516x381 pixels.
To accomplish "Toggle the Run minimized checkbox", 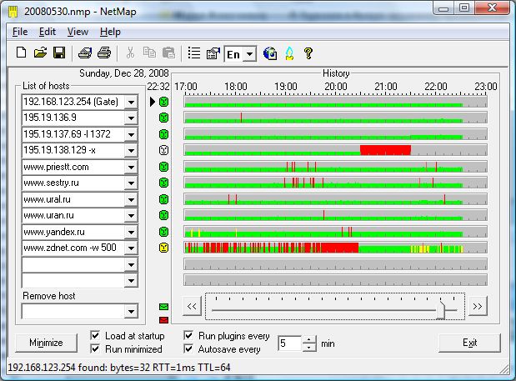I will (x=95, y=348).
